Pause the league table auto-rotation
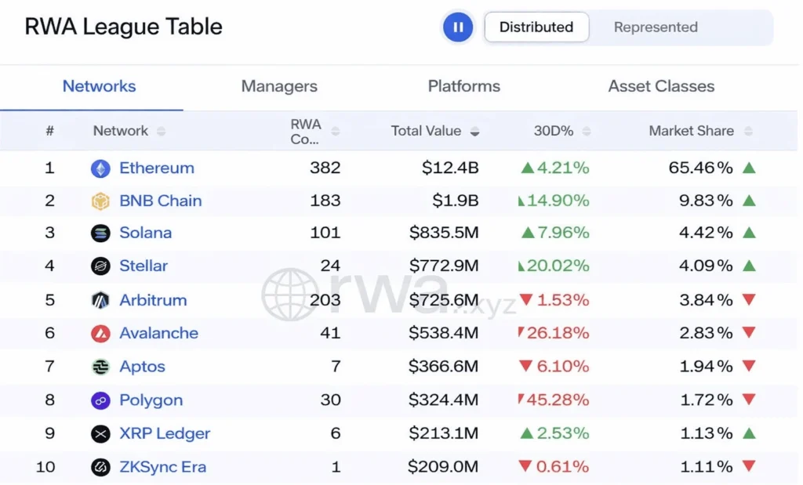 (458, 27)
